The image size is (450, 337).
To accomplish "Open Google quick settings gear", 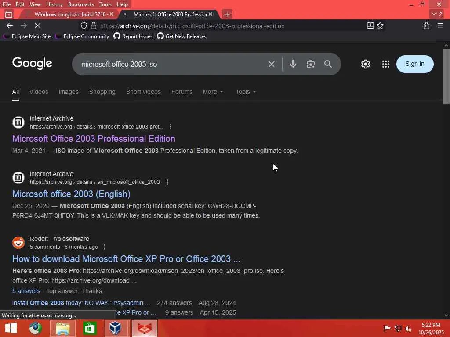I will click(365, 64).
